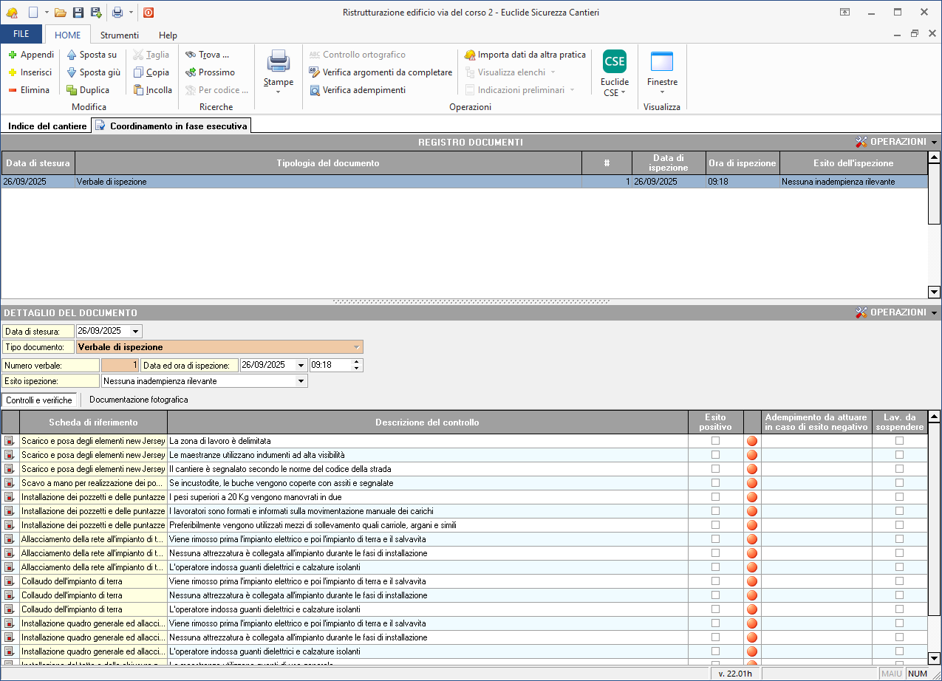Image resolution: width=942 pixels, height=681 pixels.
Task: Click the red status dot in first control row
Action: coord(752,441)
